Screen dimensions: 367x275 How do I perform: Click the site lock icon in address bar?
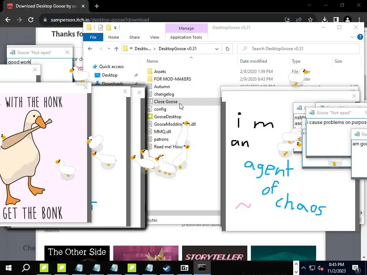point(45,20)
